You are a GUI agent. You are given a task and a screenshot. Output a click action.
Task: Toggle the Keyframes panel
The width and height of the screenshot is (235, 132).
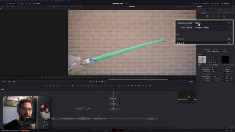(x=205, y=3)
